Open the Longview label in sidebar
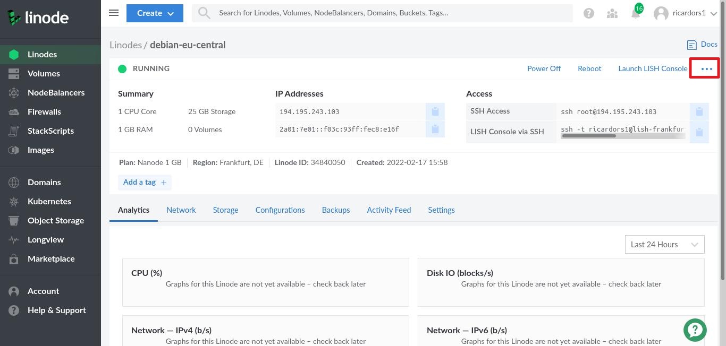726x346 pixels. [x=46, y=240]
